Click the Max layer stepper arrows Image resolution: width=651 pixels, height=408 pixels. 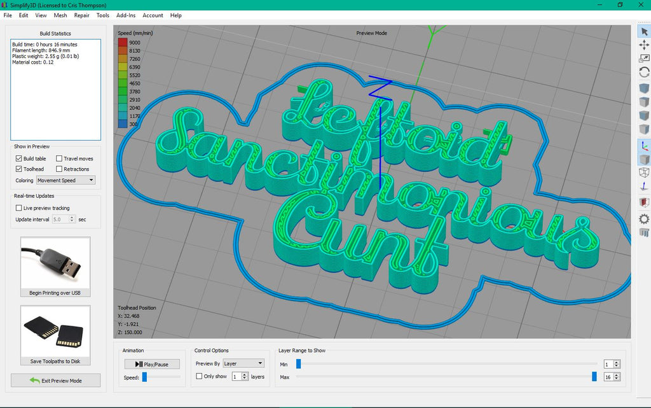point(617,377)
